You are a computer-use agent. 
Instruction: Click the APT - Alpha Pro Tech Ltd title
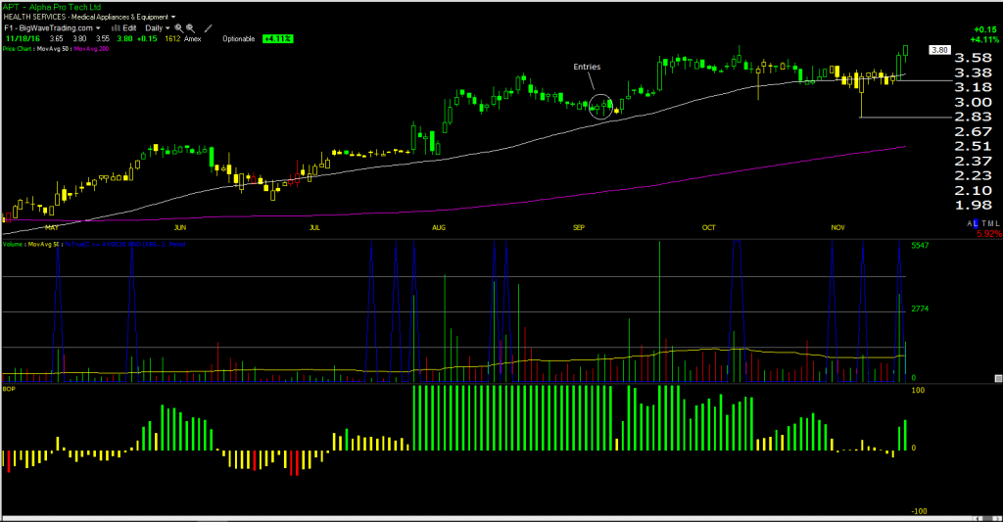point(51,7)
